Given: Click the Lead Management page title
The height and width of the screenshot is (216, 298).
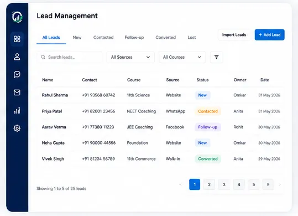Looking at the screenshot, I should point(67,16).
